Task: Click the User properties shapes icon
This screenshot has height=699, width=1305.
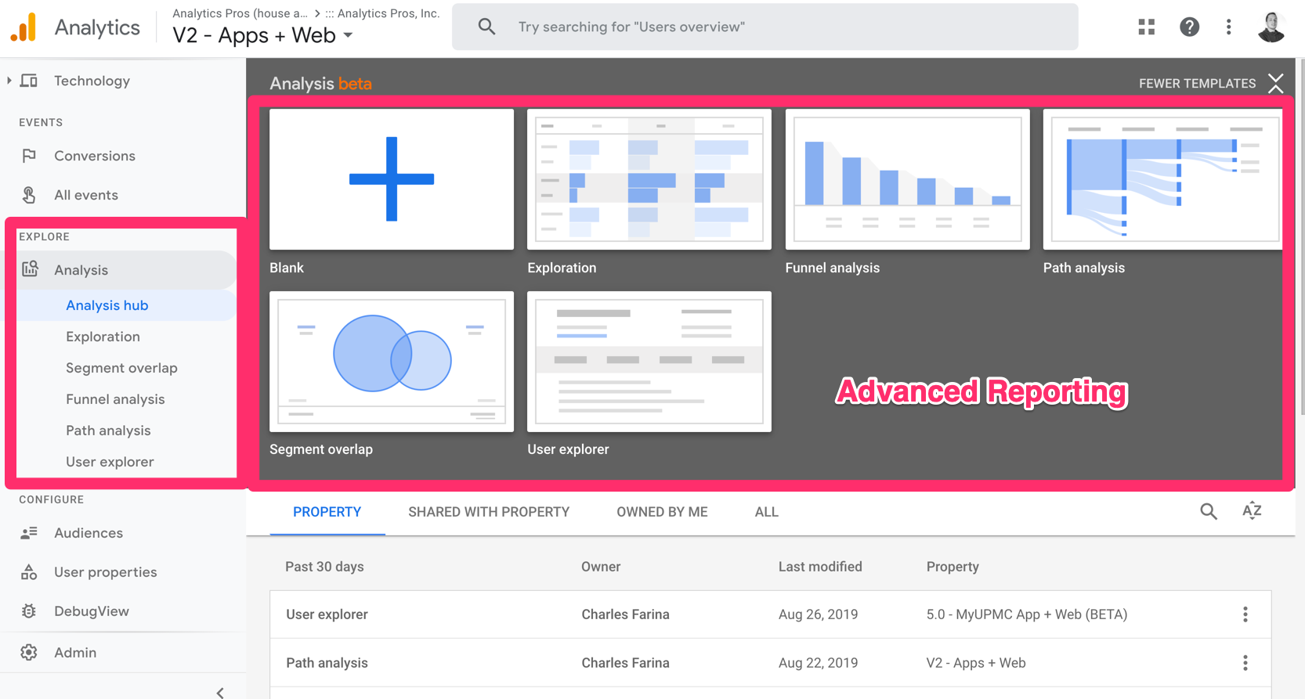Action: [29, 572]
